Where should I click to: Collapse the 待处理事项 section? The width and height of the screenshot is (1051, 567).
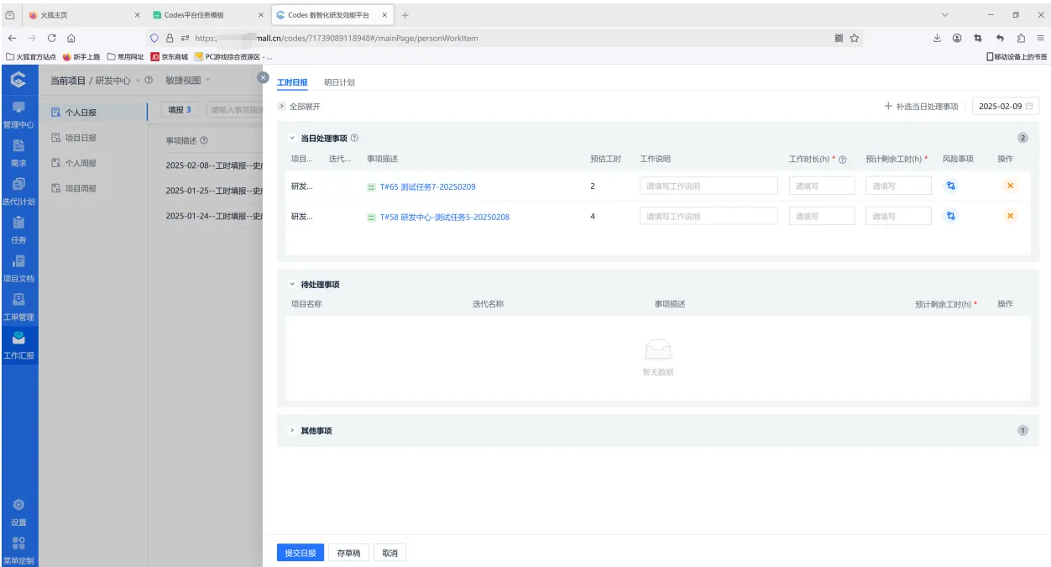pos(292,285)
